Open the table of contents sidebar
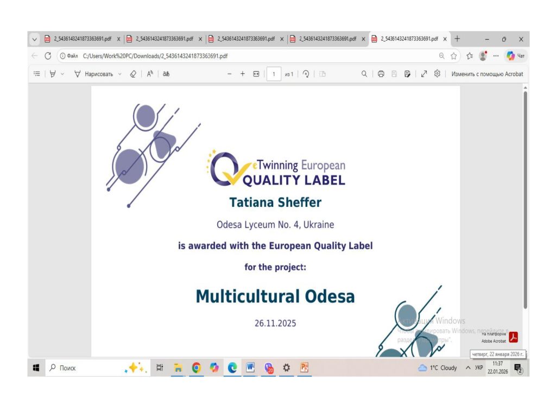This screenshot has width=556, height=417. 36,74
